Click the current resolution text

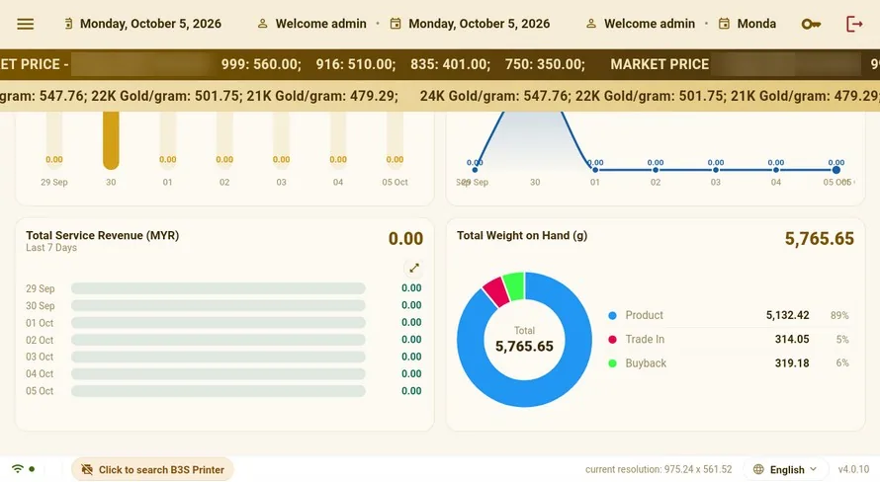point(659,469)
